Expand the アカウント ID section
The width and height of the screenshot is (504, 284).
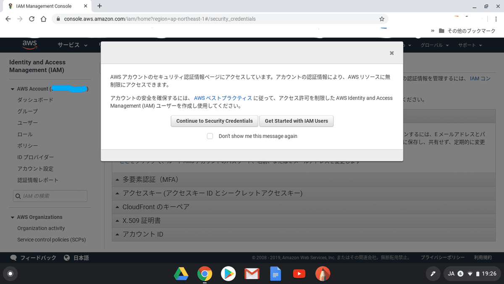(x=304, y=234)
